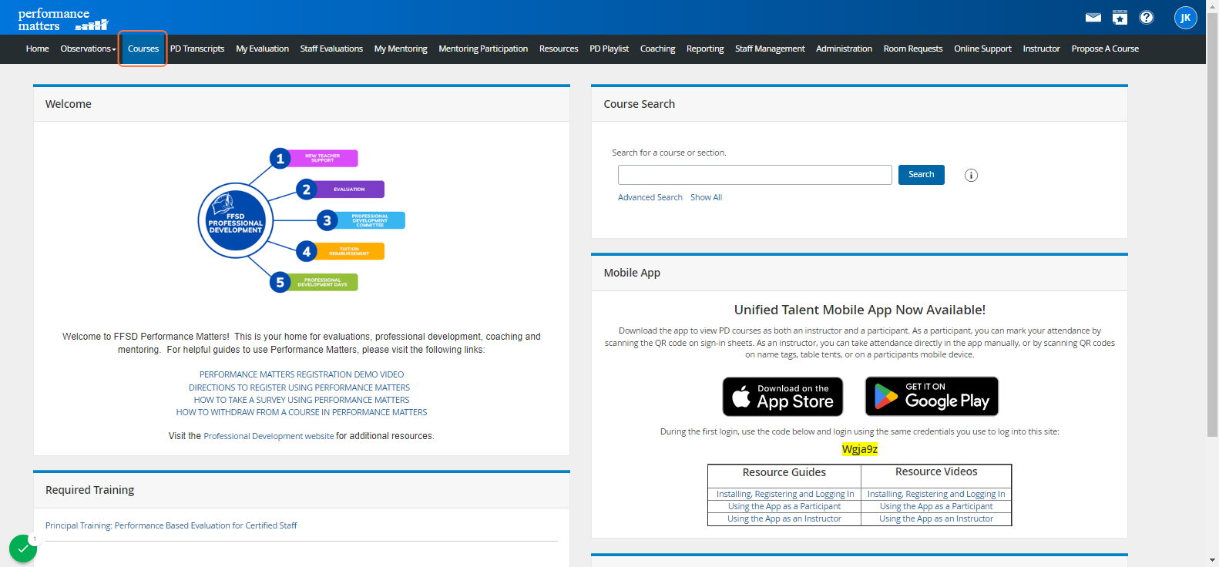This screenshot has width=1219, height=567.
Task: Navigate to Mentoring Participation
Action: (x=483, y=49)
